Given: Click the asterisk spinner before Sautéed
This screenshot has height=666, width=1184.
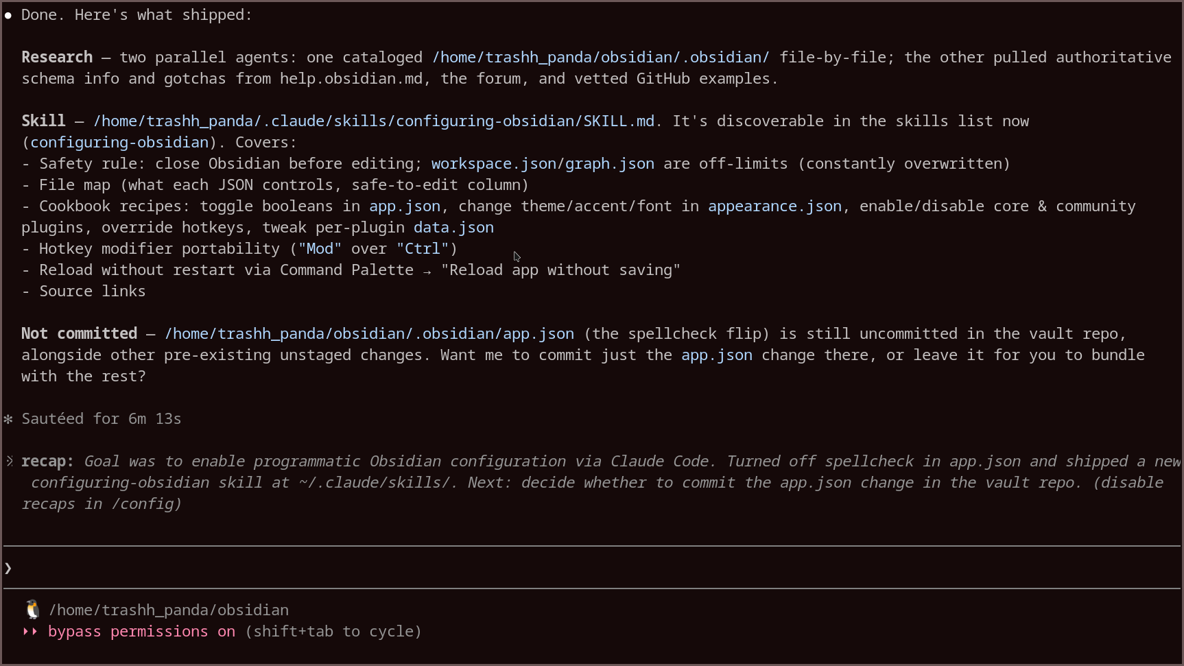Looking at the screenshot, I should 8,418.
